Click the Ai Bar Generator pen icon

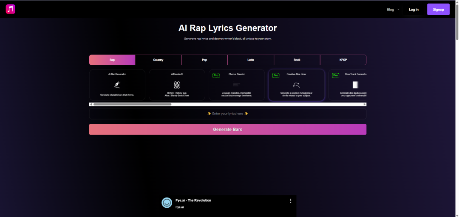point(117,85)
